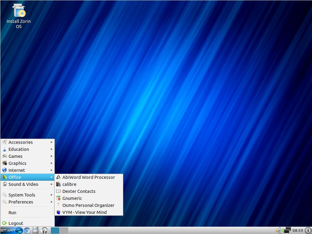The image size is (312, 234).
Task: Choose Osmo Personal Organizer
Action: click(x=88, y=205)
